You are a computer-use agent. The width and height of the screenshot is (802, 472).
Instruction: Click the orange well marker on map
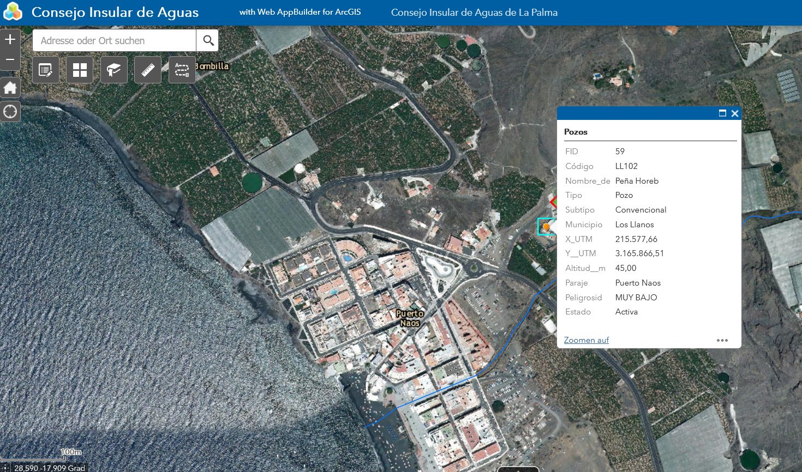click(x=546, y=227)
